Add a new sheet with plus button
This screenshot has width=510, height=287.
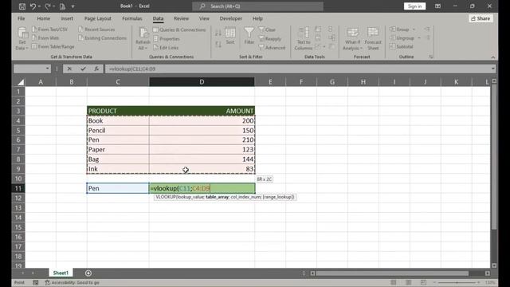click(88, 273)
